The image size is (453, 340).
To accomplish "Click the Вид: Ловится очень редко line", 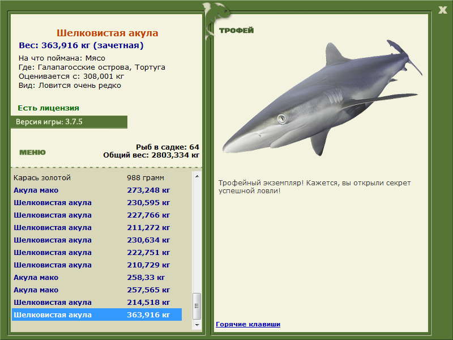I will point(70,86).
